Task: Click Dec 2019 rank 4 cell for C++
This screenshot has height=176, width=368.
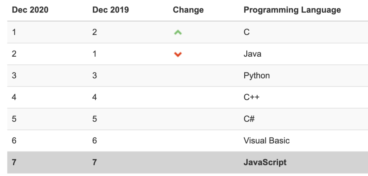Action: click(x=94, y=97)
